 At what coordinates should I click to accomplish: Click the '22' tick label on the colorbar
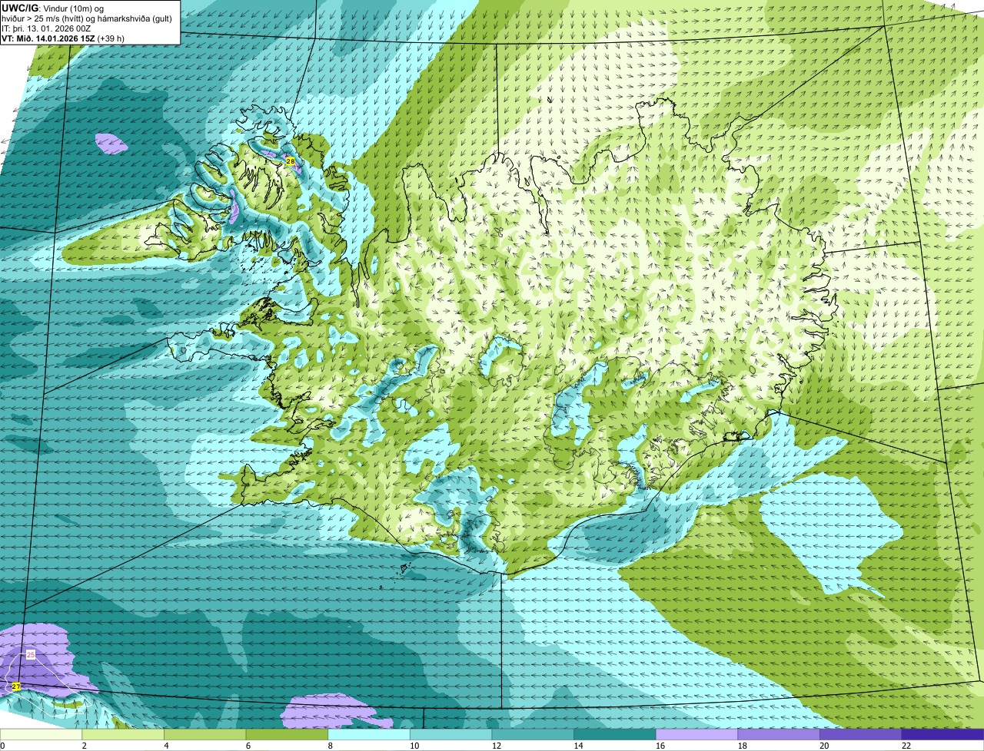906,746
